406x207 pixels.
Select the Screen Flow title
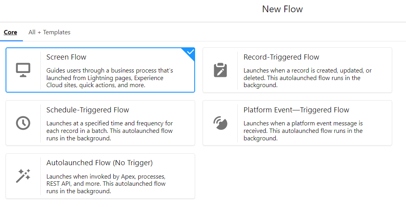pyautogui.click(x=66, y=57)
